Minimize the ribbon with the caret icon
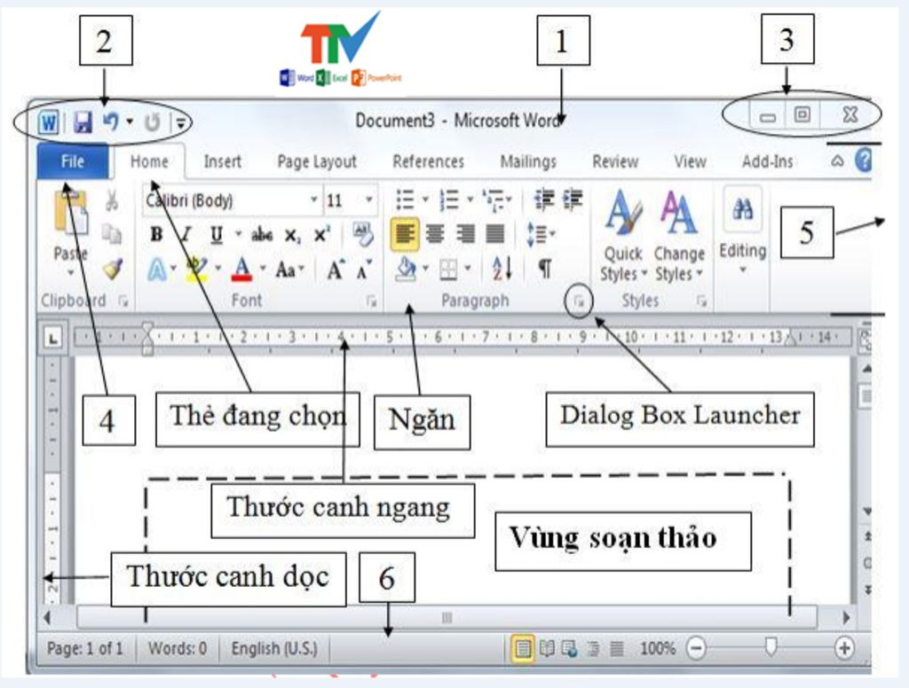 click(x=837, y=161)
